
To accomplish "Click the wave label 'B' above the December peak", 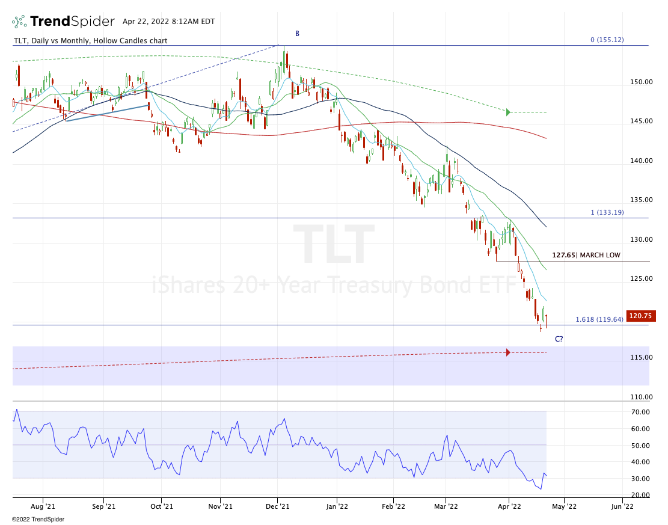I will [298, 34].
